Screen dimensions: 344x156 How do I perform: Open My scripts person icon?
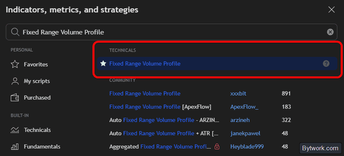(x=15, y=81)
